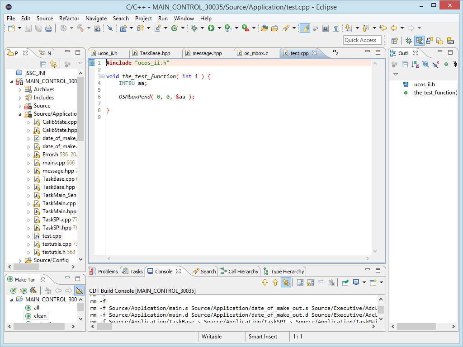Select the clean make target
The image size is (463, 347).
[40, 316]
